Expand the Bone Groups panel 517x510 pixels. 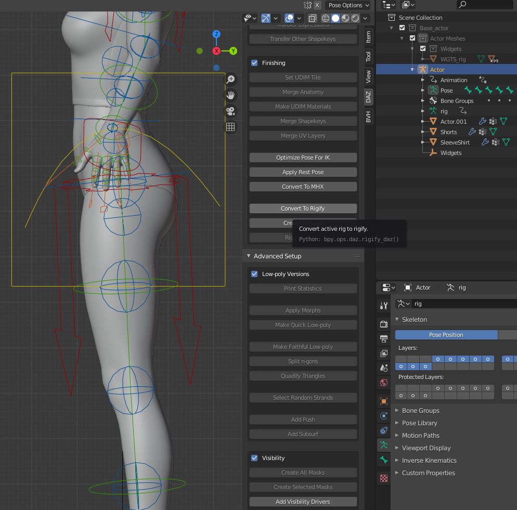click(x=420, y=411)
